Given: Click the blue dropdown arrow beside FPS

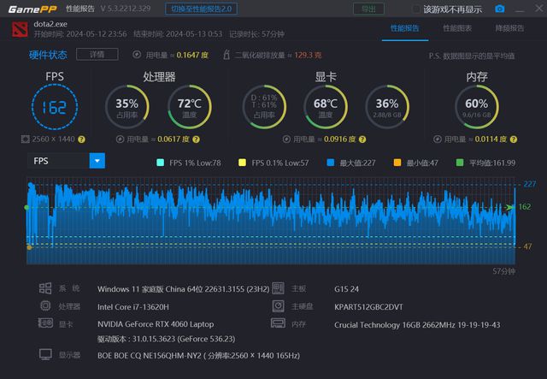Looking at the screenshot, I should pos(97,161).
